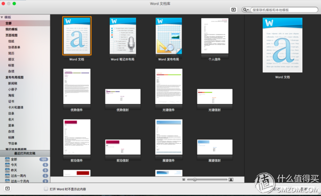Show 小册子 brochure templates
321x196 pixels.
(x=13, y=90)
